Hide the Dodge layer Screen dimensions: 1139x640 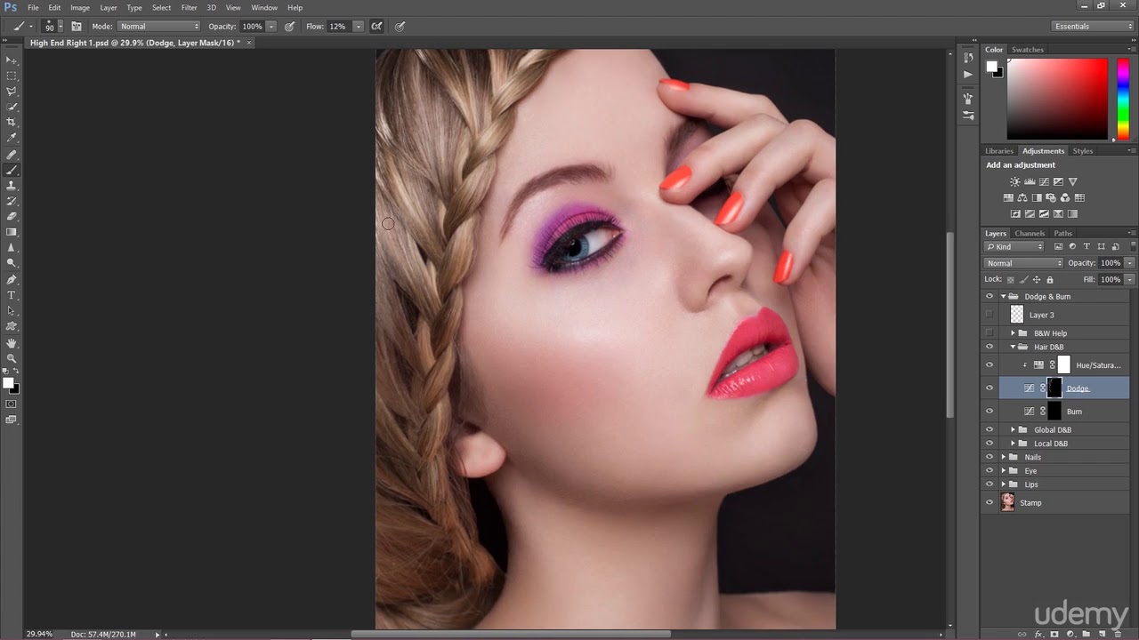tap(989, 388)
